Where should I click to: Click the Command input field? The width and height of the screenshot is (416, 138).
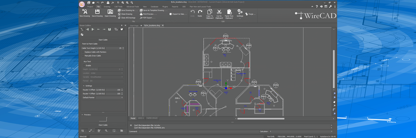point(199,131)
